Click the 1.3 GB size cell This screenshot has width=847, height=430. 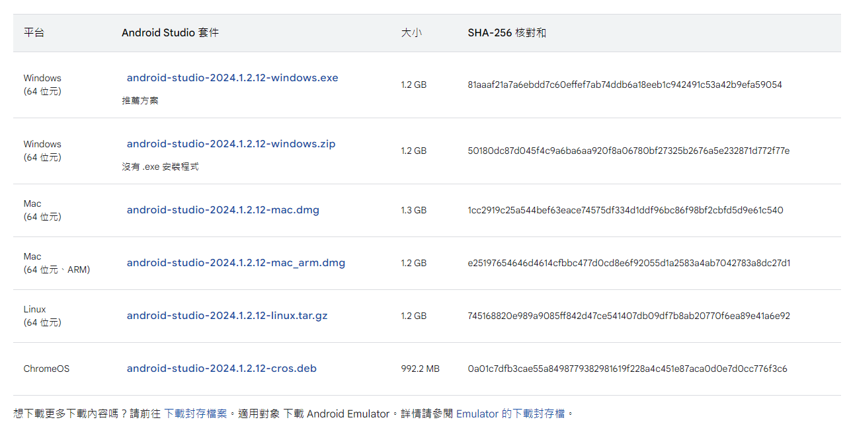point(414,210)
